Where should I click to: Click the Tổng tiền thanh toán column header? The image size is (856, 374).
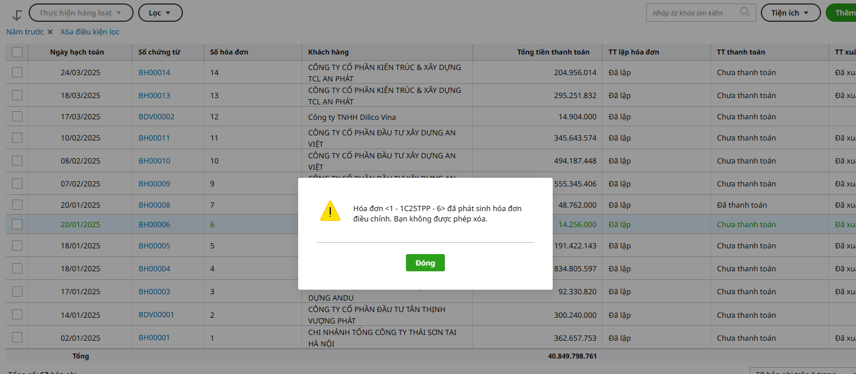pos(553,52)
